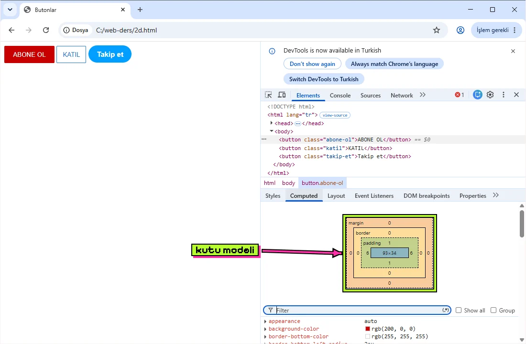Select the Elements tab
The width and height of the screenshot is (526, 344).
[x=308, y=95]
